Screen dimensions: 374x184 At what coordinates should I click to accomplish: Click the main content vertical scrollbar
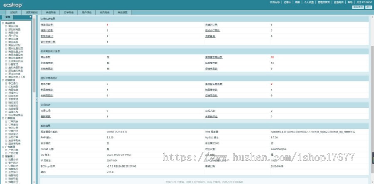point(372,109)
